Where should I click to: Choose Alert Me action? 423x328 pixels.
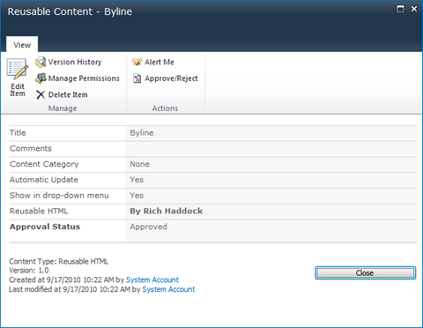[160, 62]
